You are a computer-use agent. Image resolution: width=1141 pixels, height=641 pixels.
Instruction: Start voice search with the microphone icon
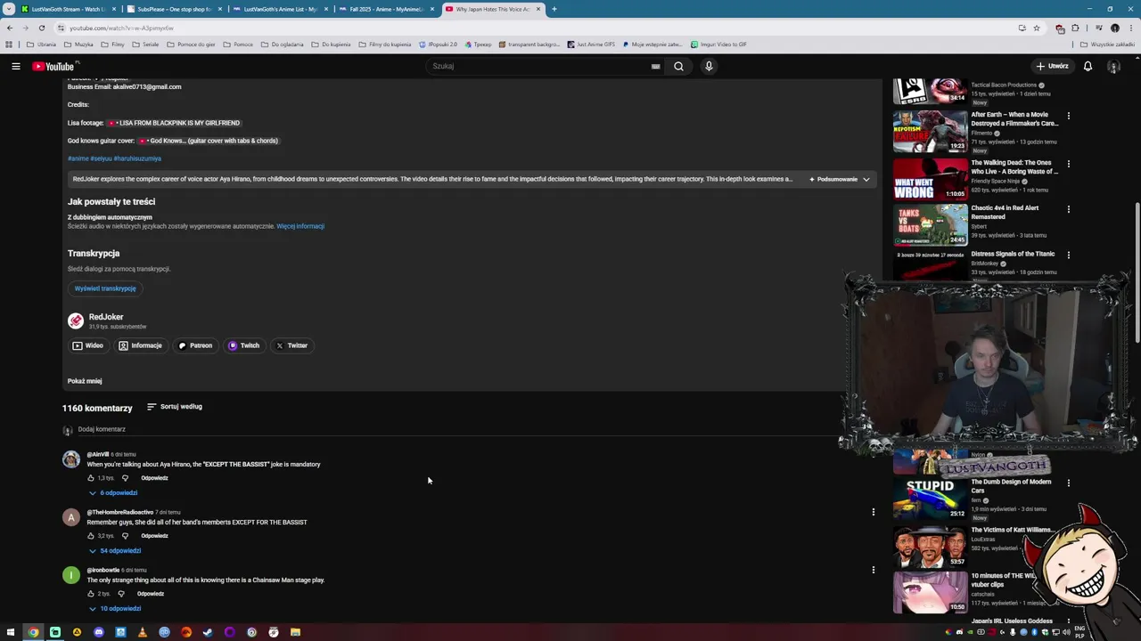pos(709,66)
